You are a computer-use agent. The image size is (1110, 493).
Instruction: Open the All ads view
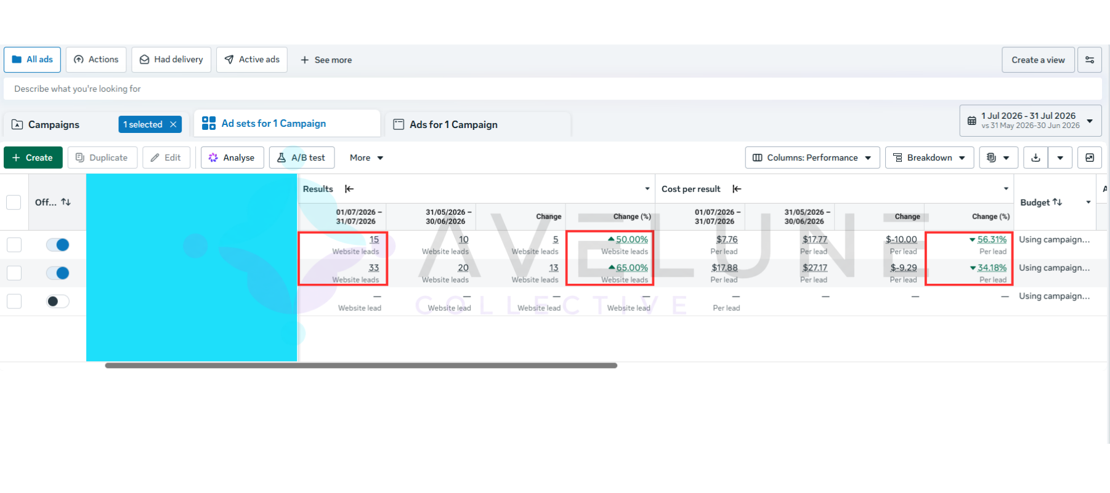click(x=33, y=60)
